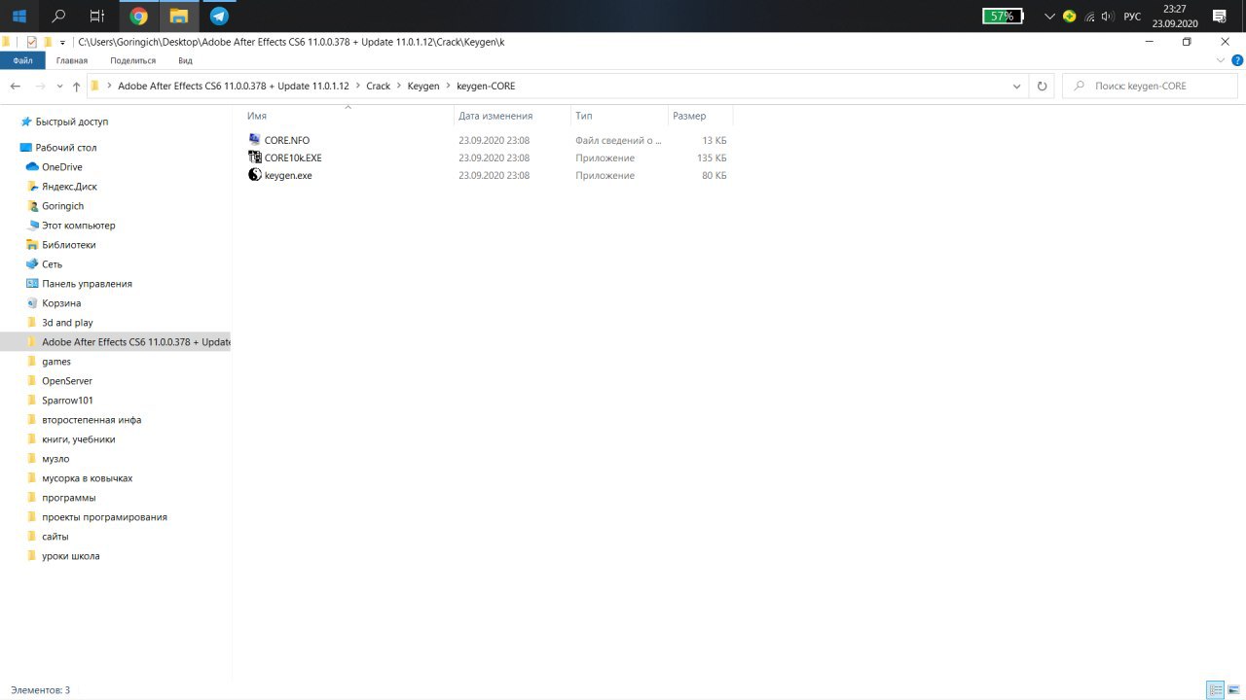Screen dimensions: 1246x700
Task: Open Task View on taskbar
Action: (97, 16)
